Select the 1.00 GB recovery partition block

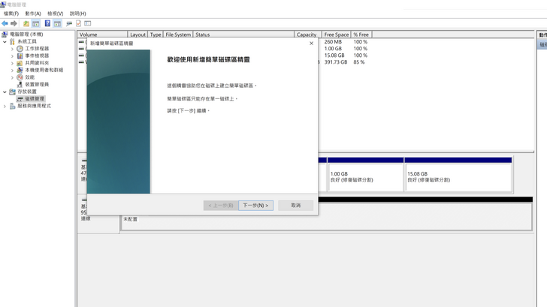click(x=366, y=174)
